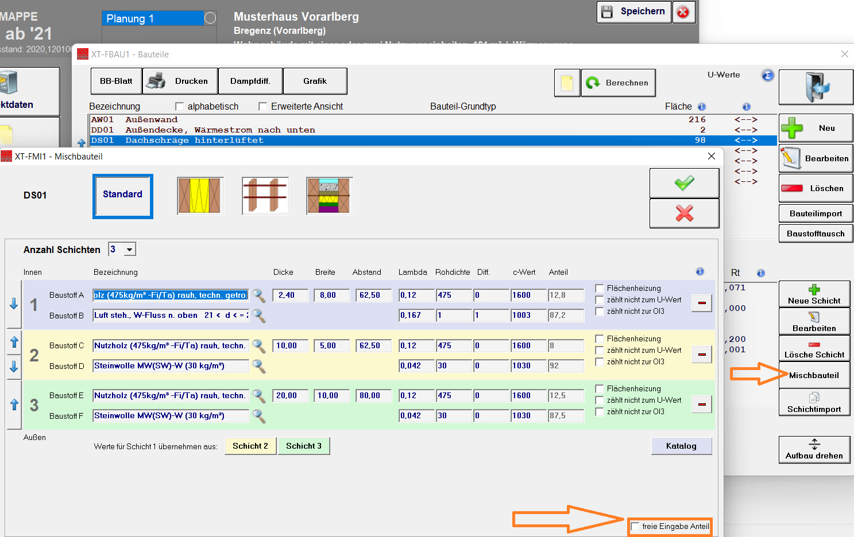The image size is (854, 537).
Task: Toggle the alphabetisch checkbox
Action: pyautogui.click(x=179, y=106)
